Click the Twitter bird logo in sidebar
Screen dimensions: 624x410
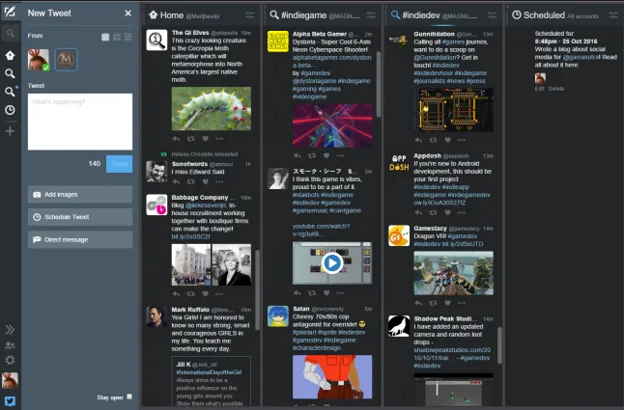point(10,401)
